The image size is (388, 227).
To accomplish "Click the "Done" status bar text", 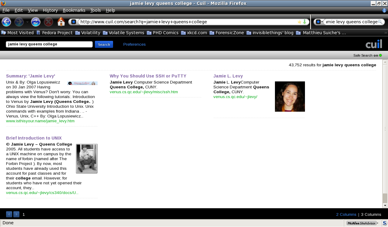I will click(x=8, y=223).
